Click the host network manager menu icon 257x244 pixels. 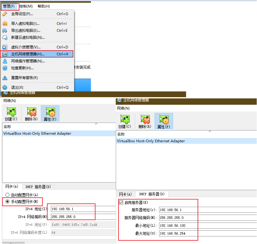5,54
